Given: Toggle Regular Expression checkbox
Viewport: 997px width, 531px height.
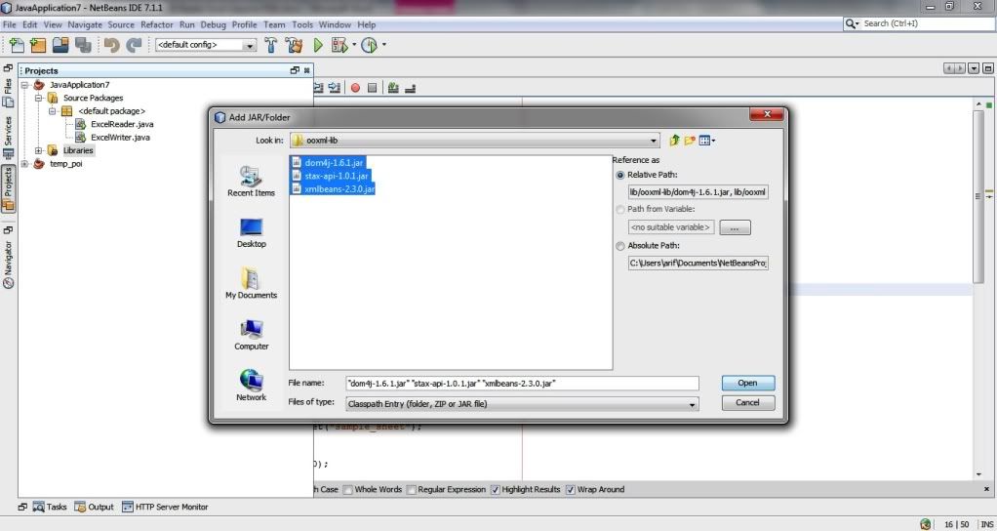Looking at the screenshot, I should click(412, 490).
